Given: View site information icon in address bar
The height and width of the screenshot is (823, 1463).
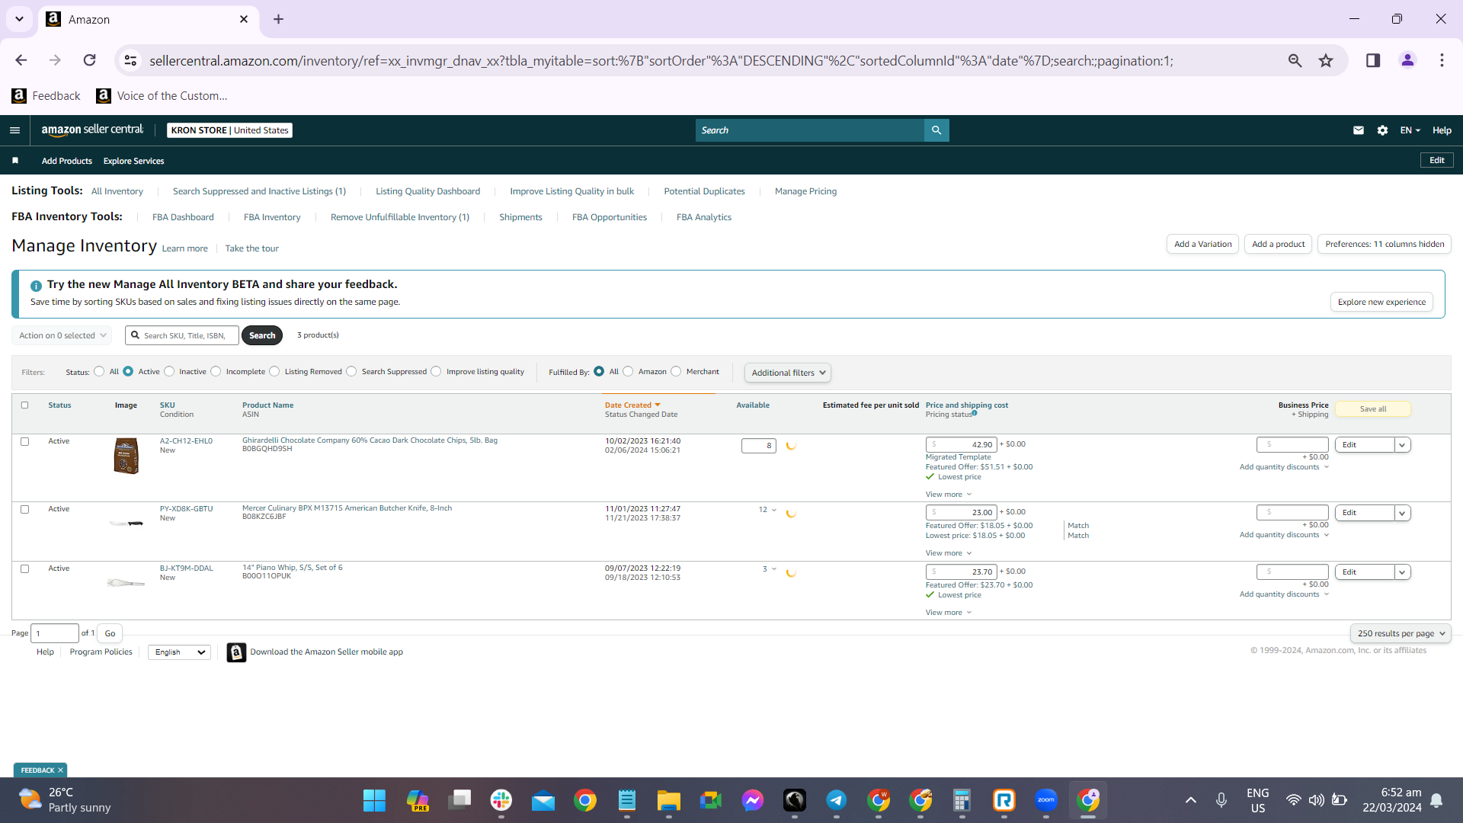Looking at the screenshot, I should [131, 60].
